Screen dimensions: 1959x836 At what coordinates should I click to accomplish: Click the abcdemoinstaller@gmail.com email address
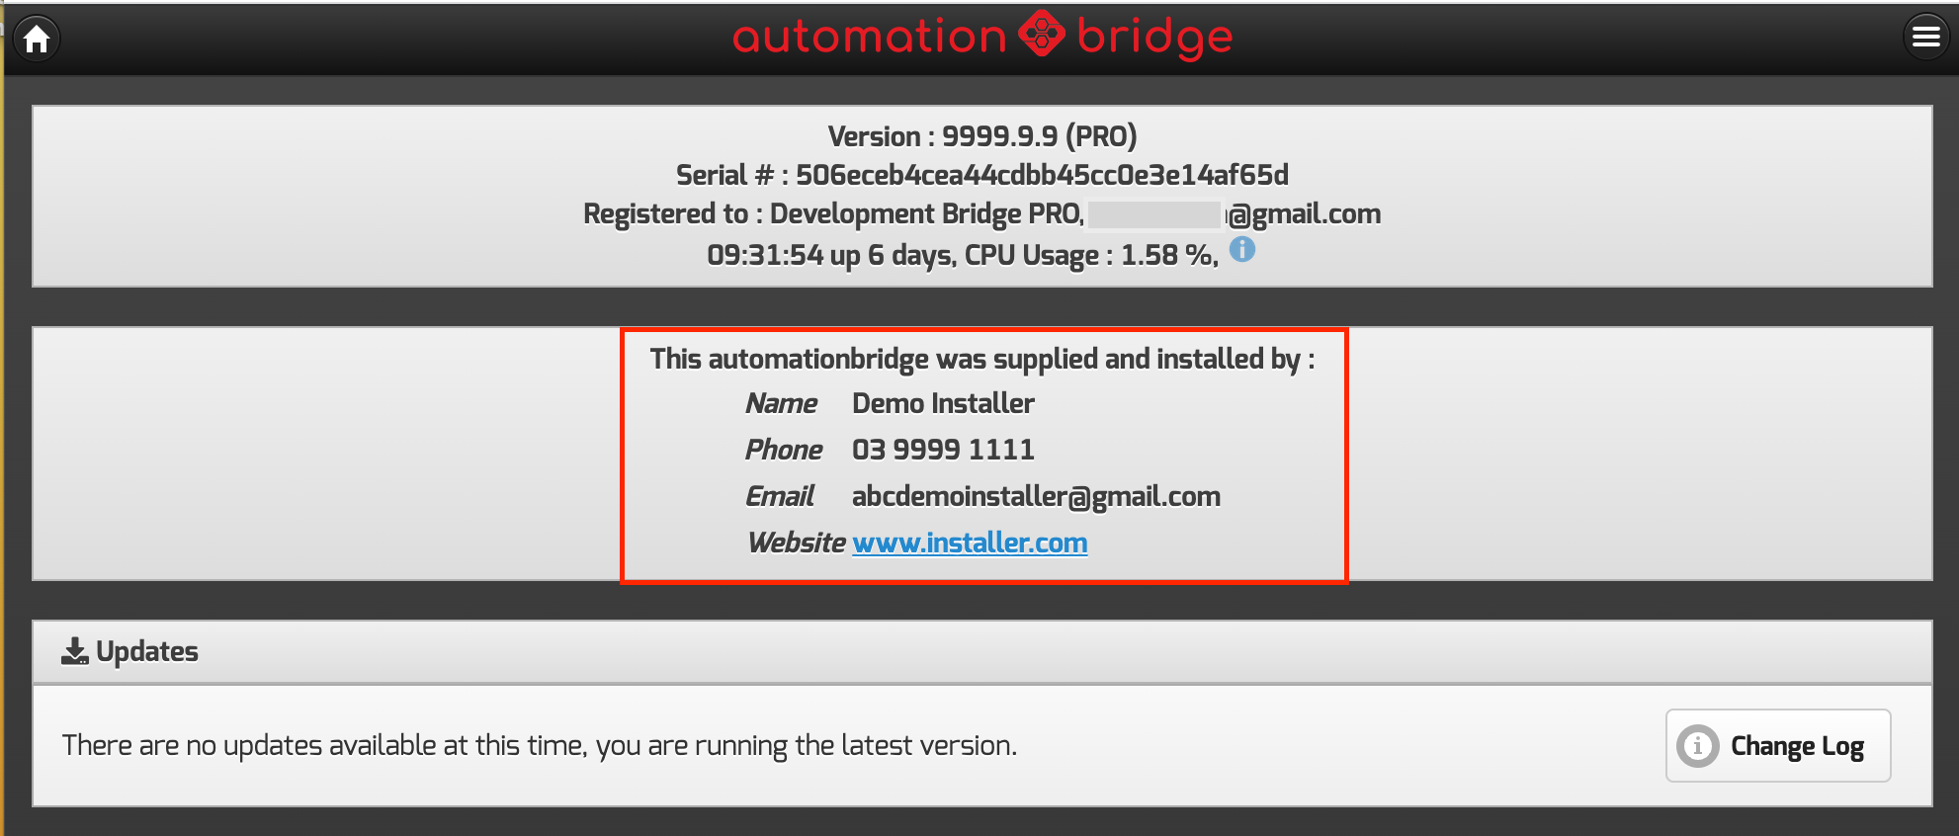click(x=1036, y=496)
